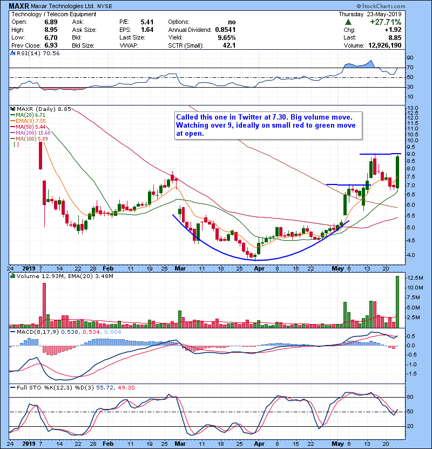432x449 pixels.
Task: Select the P/E value 5.41
Action: point(147,22)
